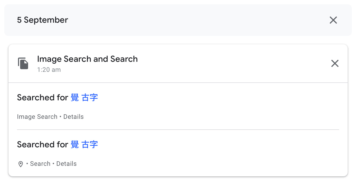Click the location pin icon
Screen dimensions: 354x179
click(x=21, y=164)
